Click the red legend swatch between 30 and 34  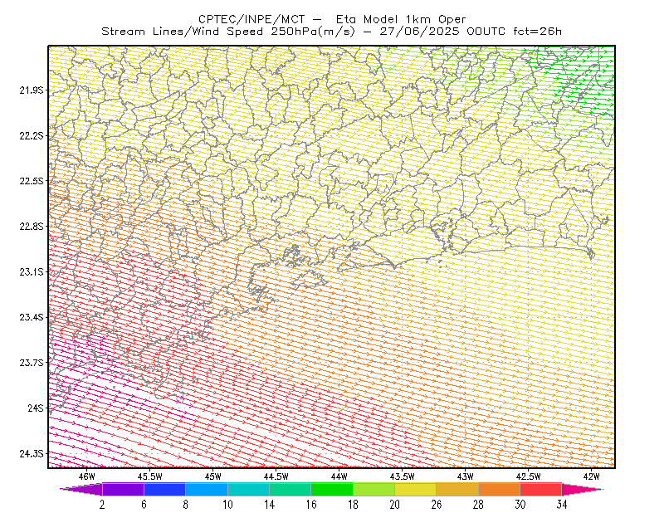coord(541,489)
